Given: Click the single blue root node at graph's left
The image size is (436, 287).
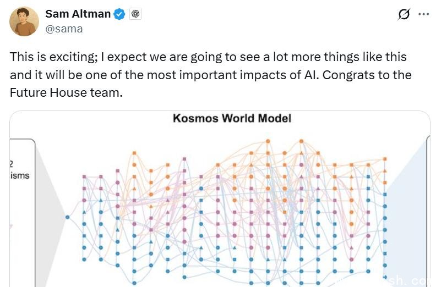Looking at the screenshot, I should click(x=67, y=217).
